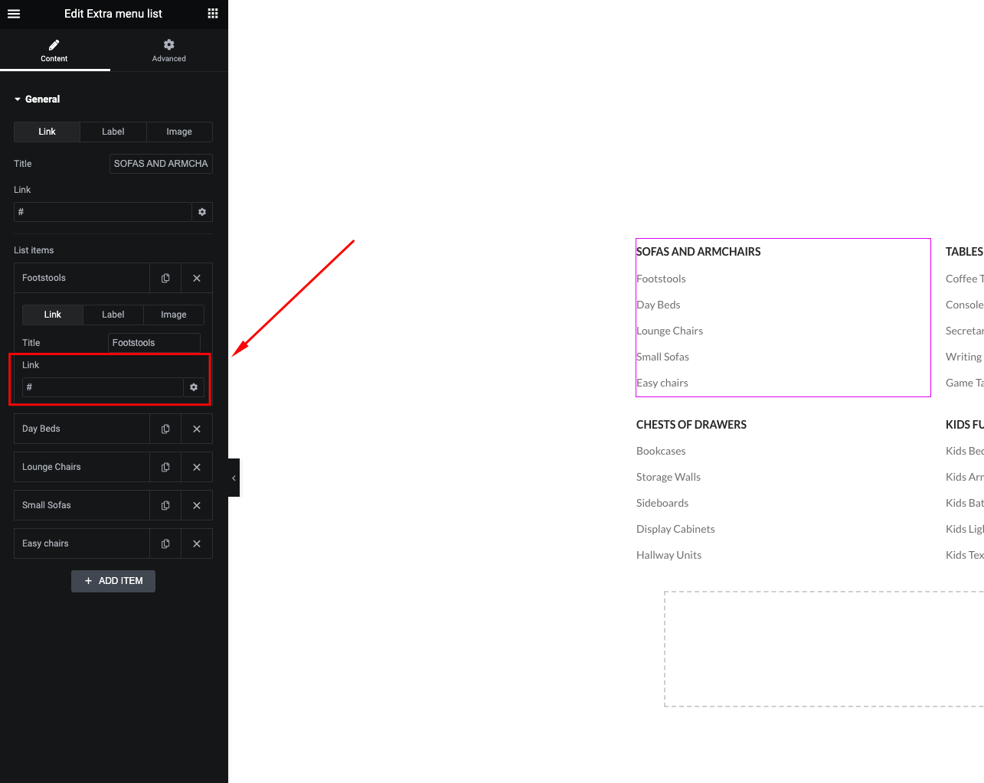Image resolution: width=984 pixels, height=783 pixels.
Task: Click CHESTS OF DRAWERS heading in preview
Action: [x=691, y=425]
